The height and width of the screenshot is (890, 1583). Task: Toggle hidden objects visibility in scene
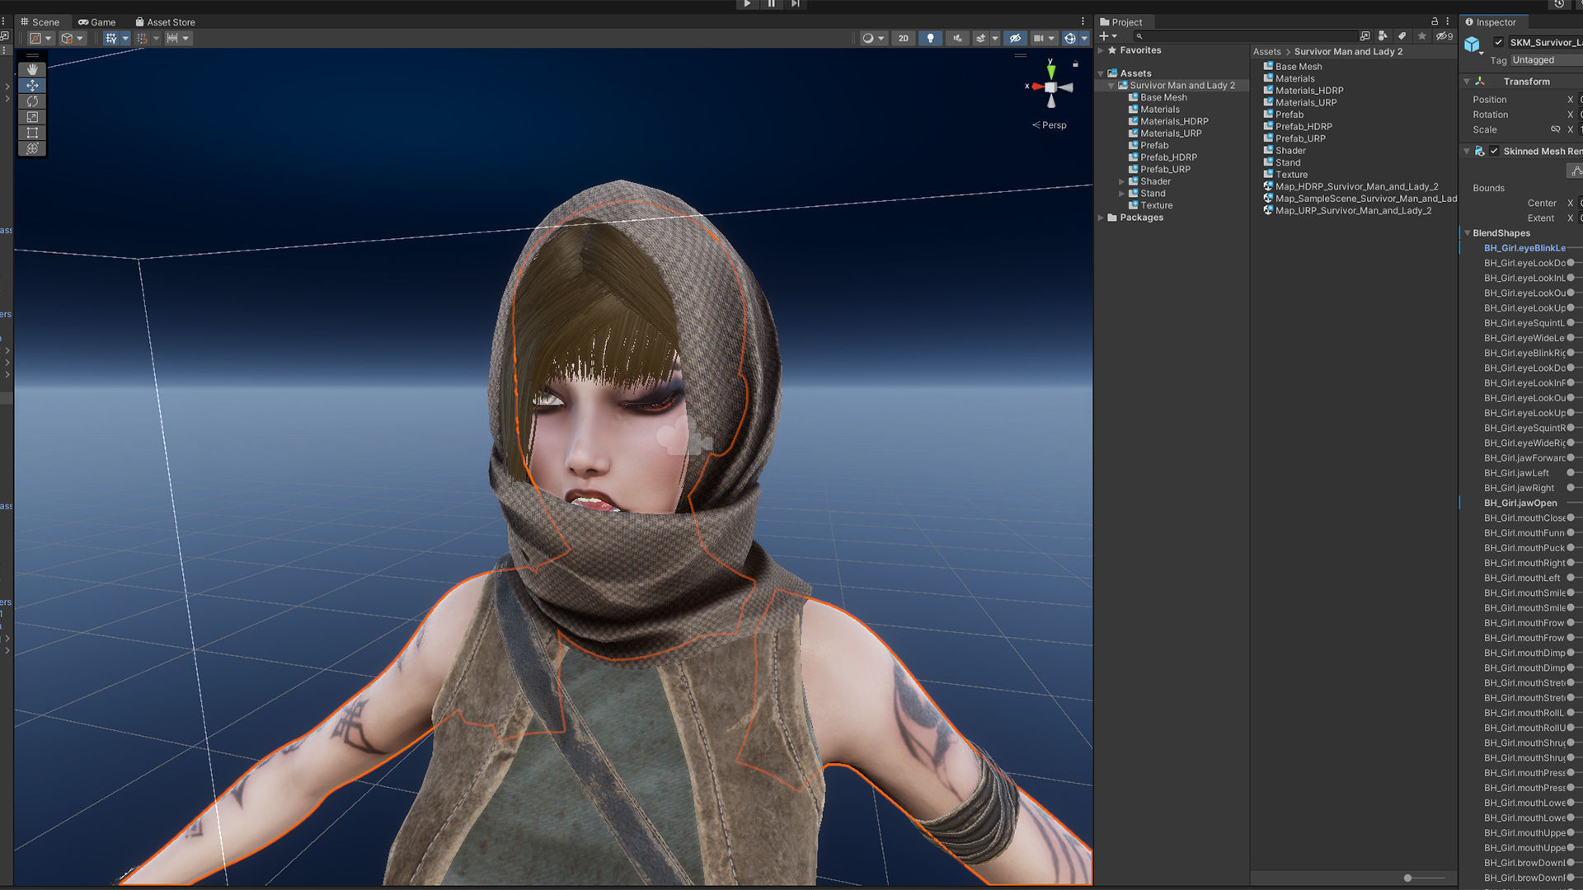(1016, 38)
